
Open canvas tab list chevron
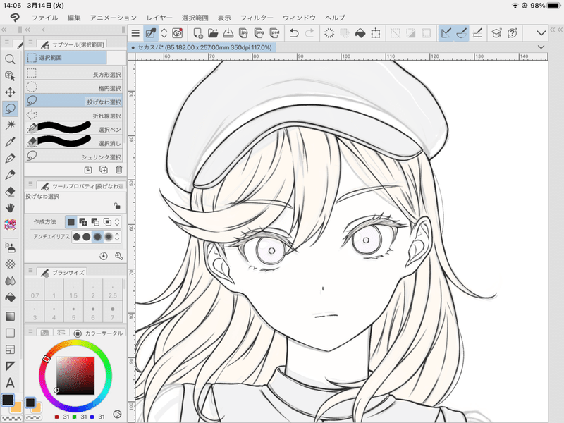click(541, 47)
